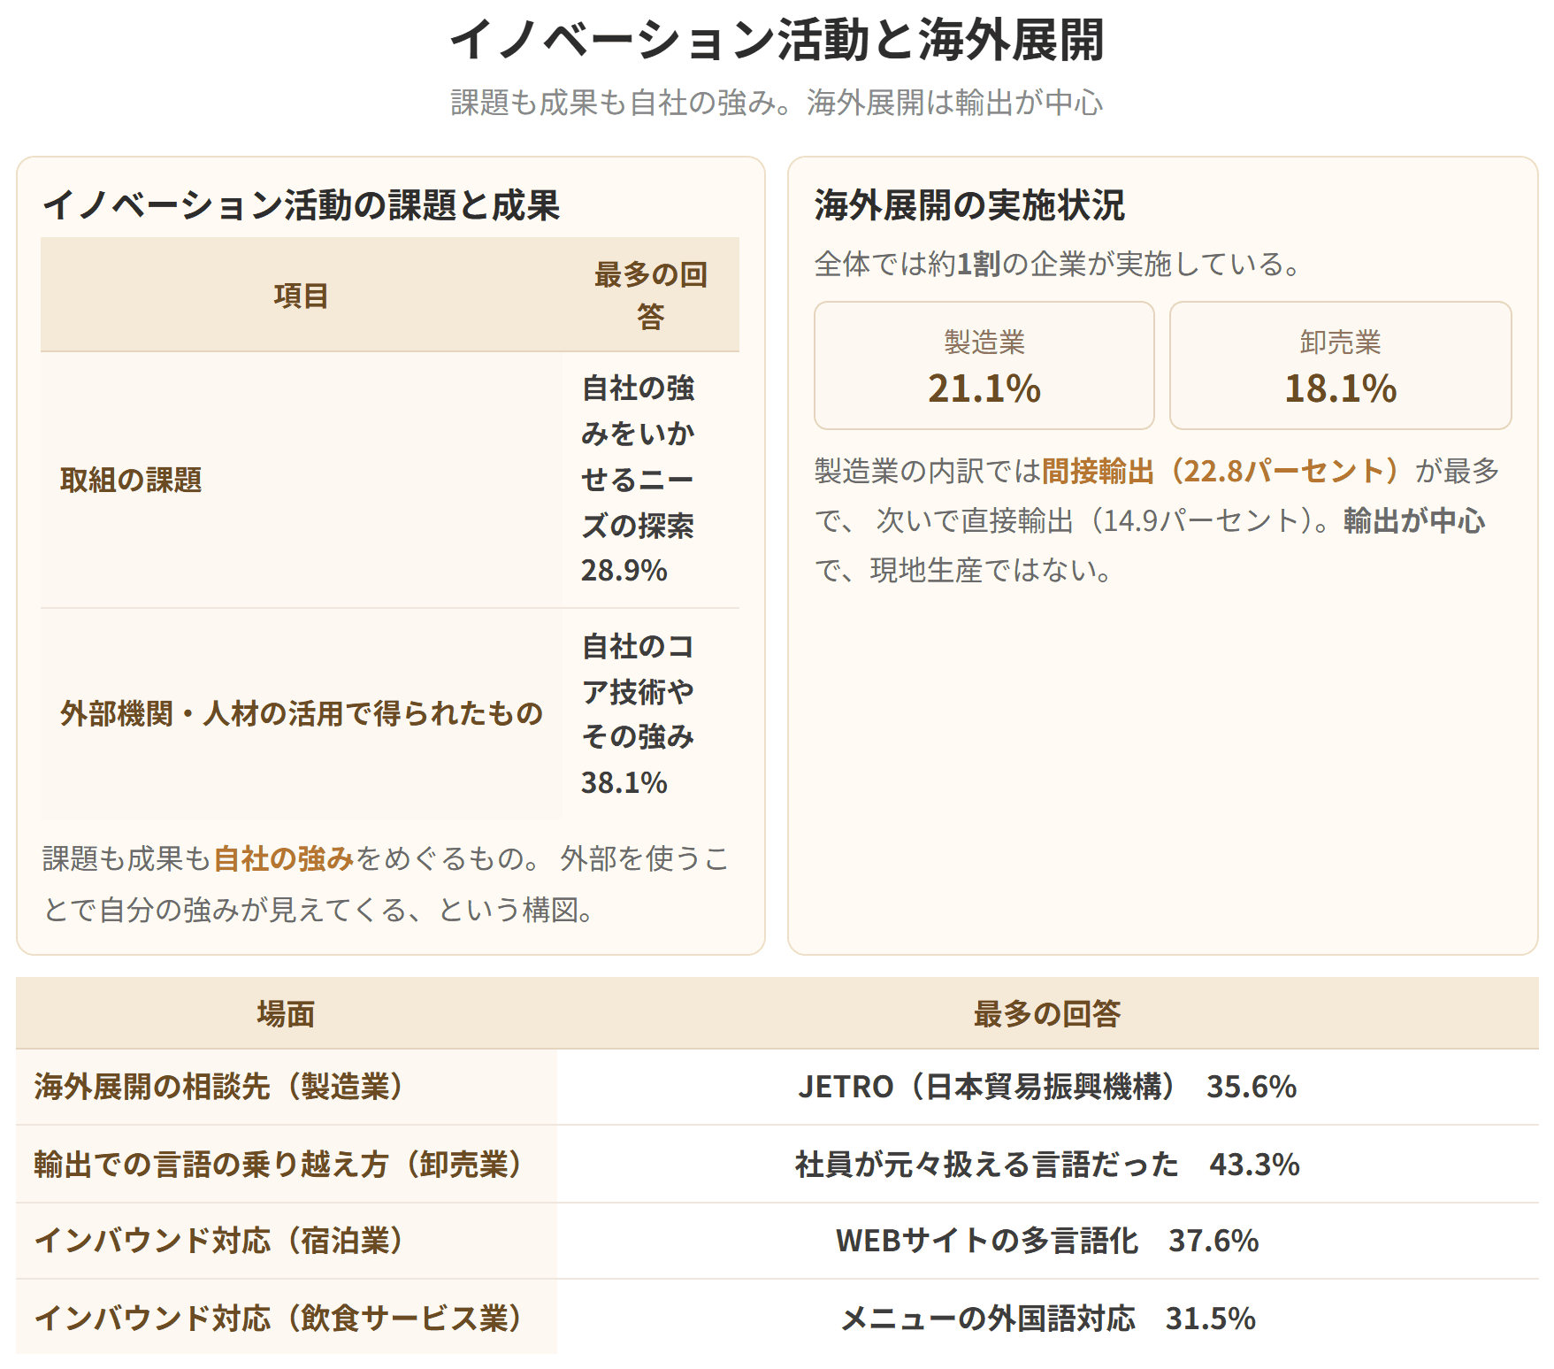Select the 卸売業 18.1% stat card
The image size is (1554, 1369).
(1340, 365)
